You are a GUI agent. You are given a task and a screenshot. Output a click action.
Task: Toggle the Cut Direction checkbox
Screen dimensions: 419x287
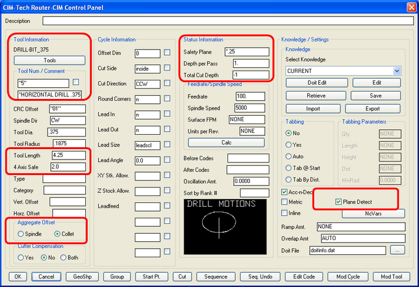[167, 83]
